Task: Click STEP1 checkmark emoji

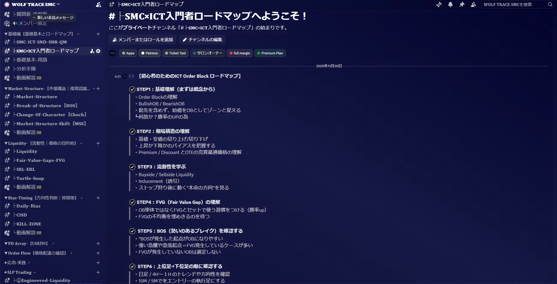Action: (x=132, y=89)
